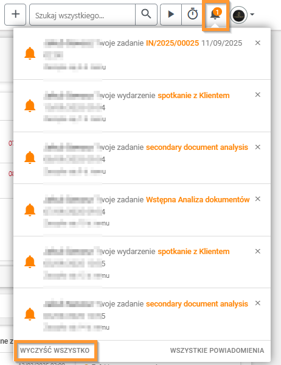Close the 'Wstępna Analiza dokumentów' notification
The width and height of the screenshot is (281, 365).
[257, 199]
